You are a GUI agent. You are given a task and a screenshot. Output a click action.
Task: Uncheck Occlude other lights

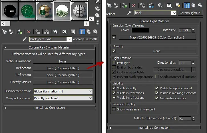(114, 72)
